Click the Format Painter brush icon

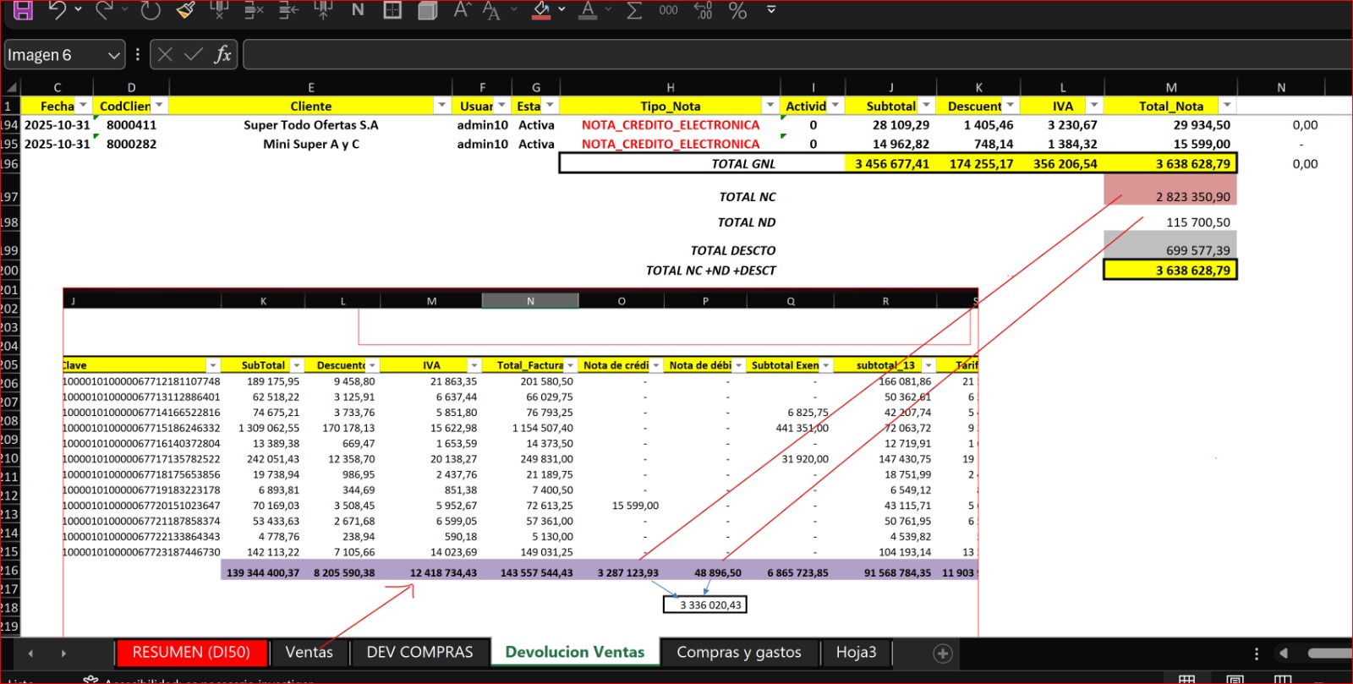point(185,10)
